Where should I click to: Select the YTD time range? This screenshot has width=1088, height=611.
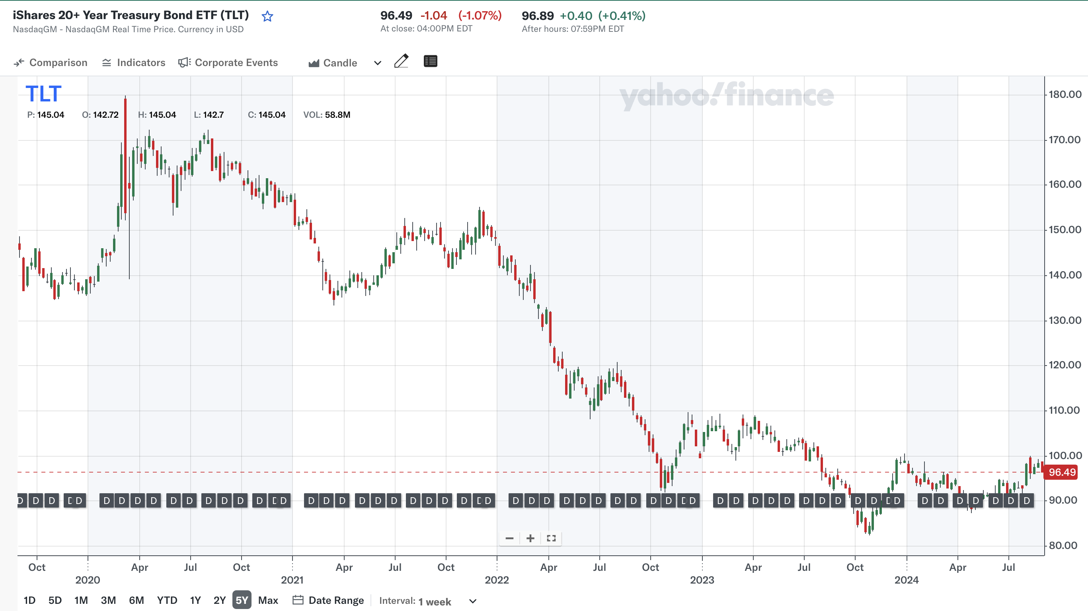click(167, 599)
